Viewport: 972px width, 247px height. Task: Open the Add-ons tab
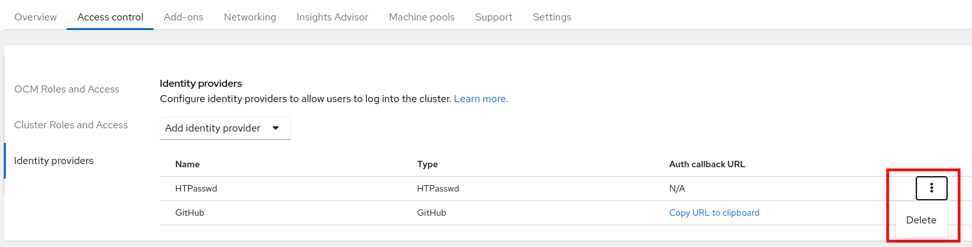tap(184, 17)
